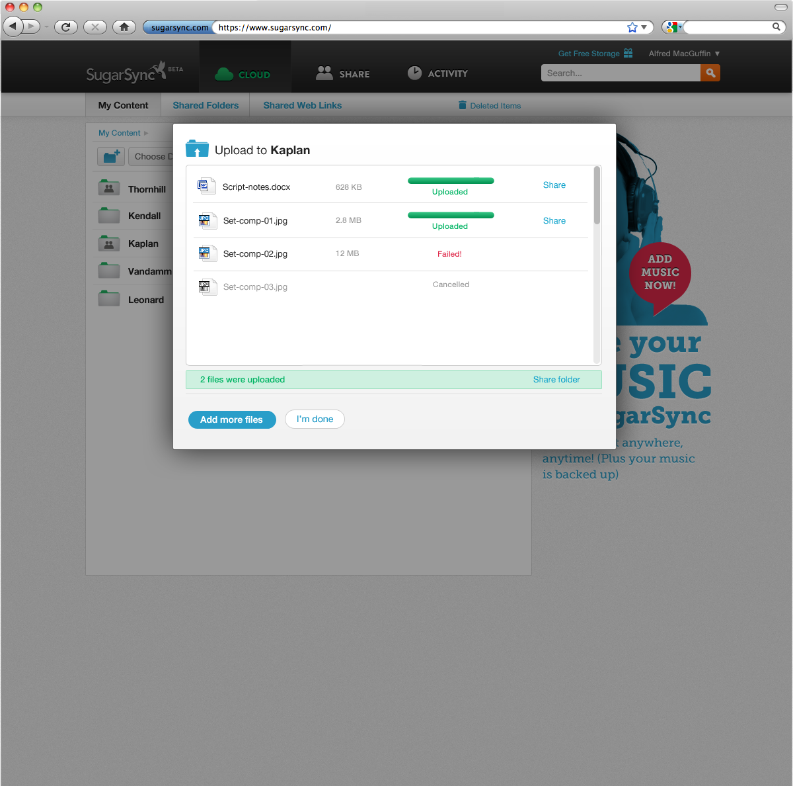Open the Kendall folder

coord(144,216)
